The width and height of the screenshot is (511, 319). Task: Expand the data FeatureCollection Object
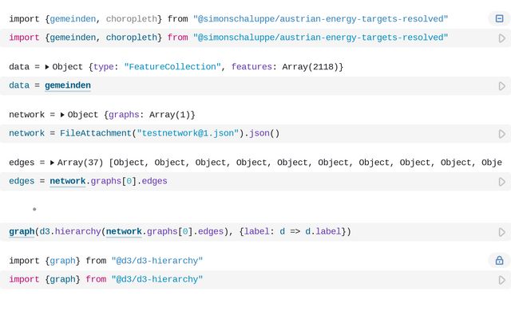47,67
